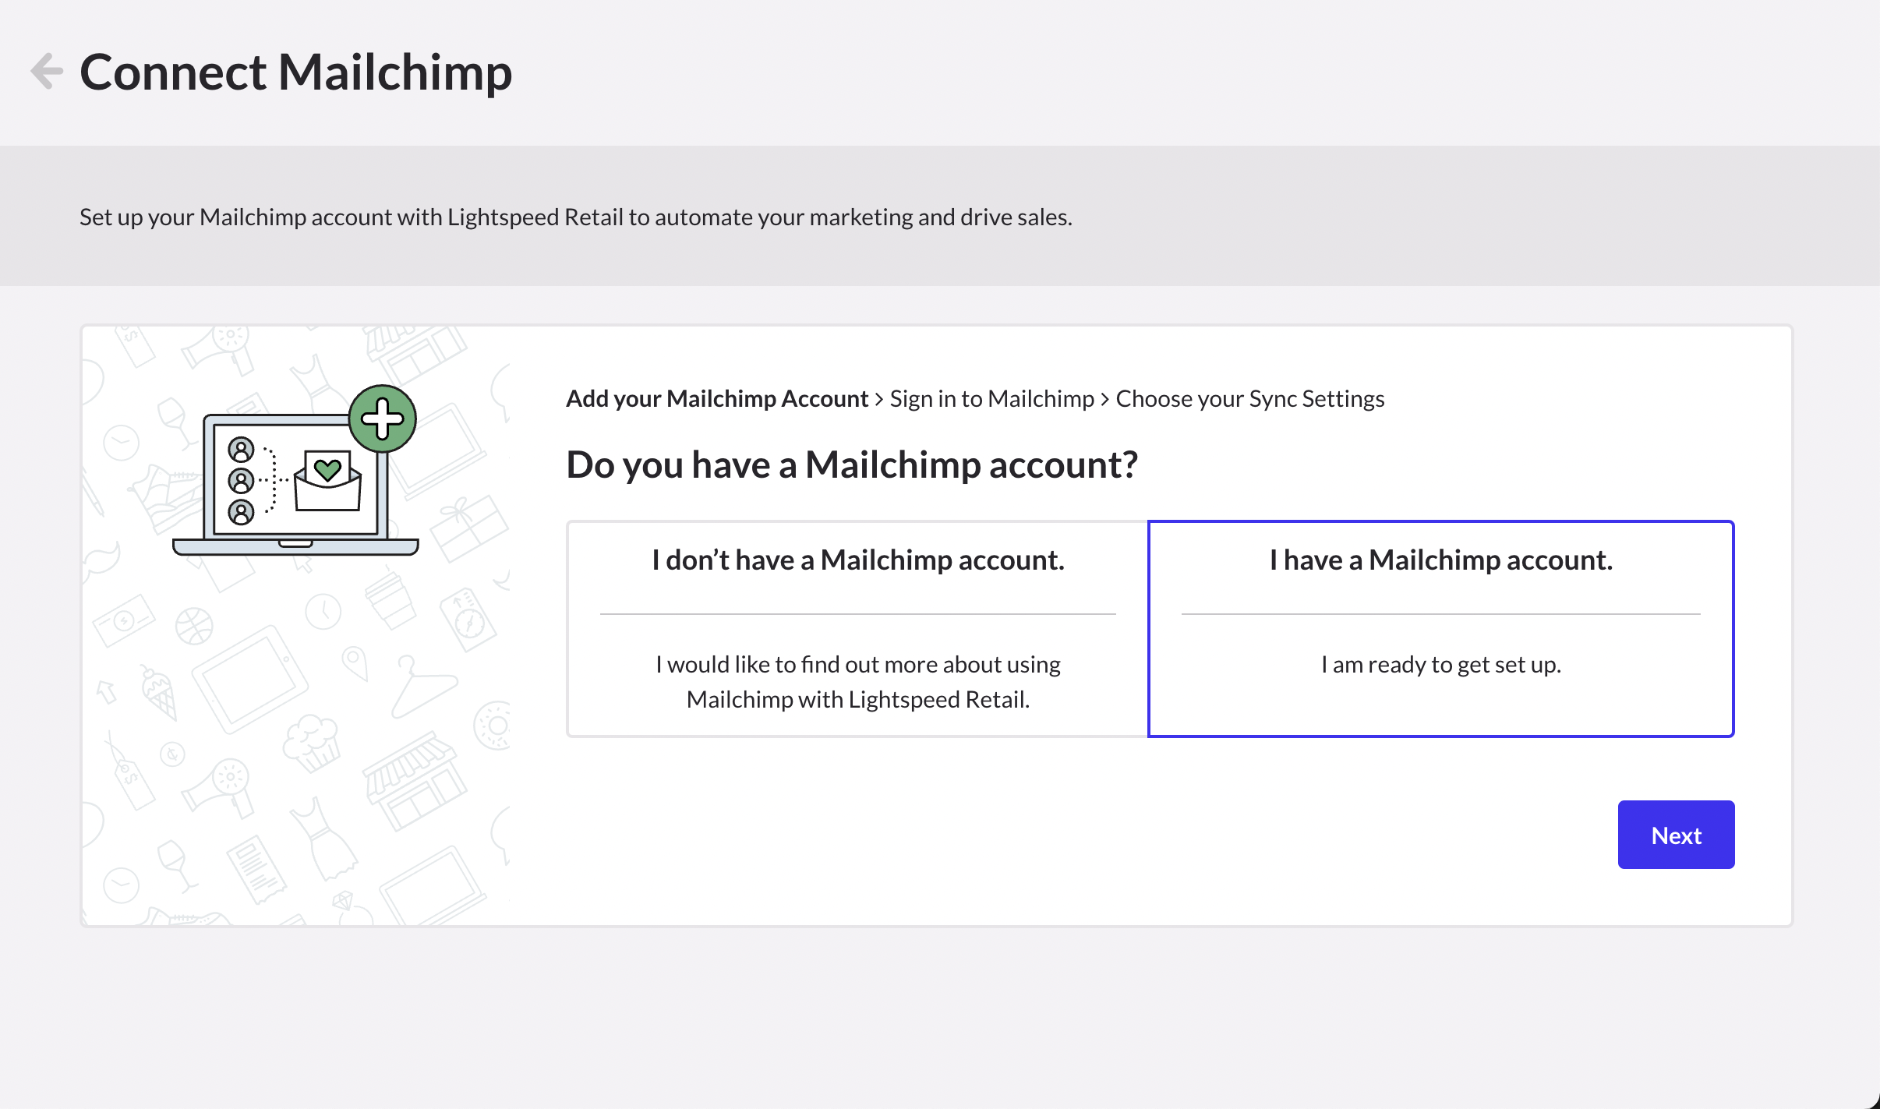The image size is (1880, 1109).
Task: Click the 'Add your Mailchimp Account' breadcrumb link
Action: coord(717,398)
